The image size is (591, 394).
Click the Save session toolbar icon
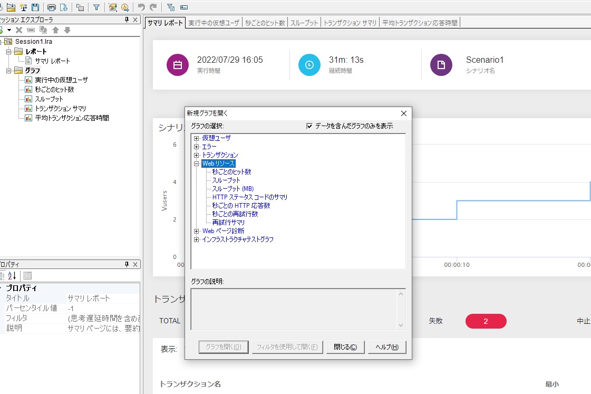tap(35, 7)
